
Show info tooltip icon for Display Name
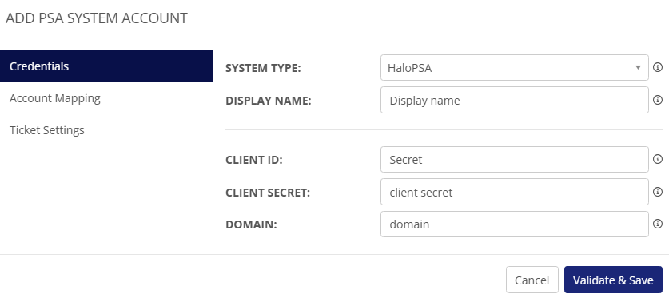pyautogui.click(x=658, y=100)
